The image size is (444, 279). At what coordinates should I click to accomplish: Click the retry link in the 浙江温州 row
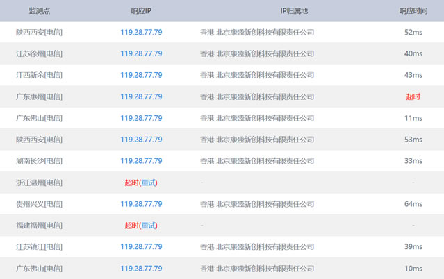148,183
